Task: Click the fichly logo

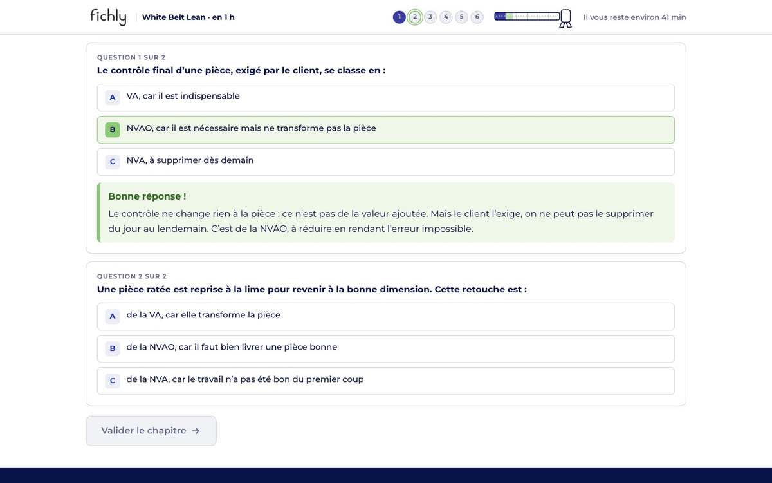Action: pyautogui.click(x=108, y=17)
